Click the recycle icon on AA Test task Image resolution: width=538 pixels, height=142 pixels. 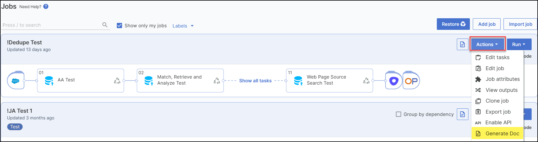(x=117, y=81)
